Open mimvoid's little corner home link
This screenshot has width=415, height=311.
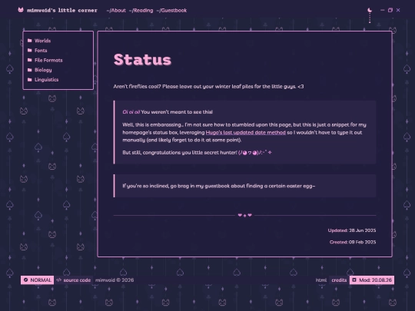62,10
